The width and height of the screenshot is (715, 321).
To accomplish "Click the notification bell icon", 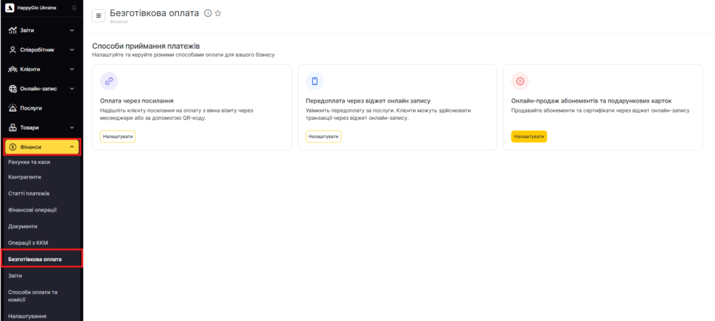I will pyautogui.click(x=74, y=8).
